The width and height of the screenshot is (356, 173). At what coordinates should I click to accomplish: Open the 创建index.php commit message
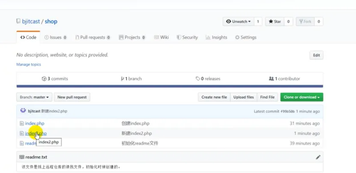point(135,123)
